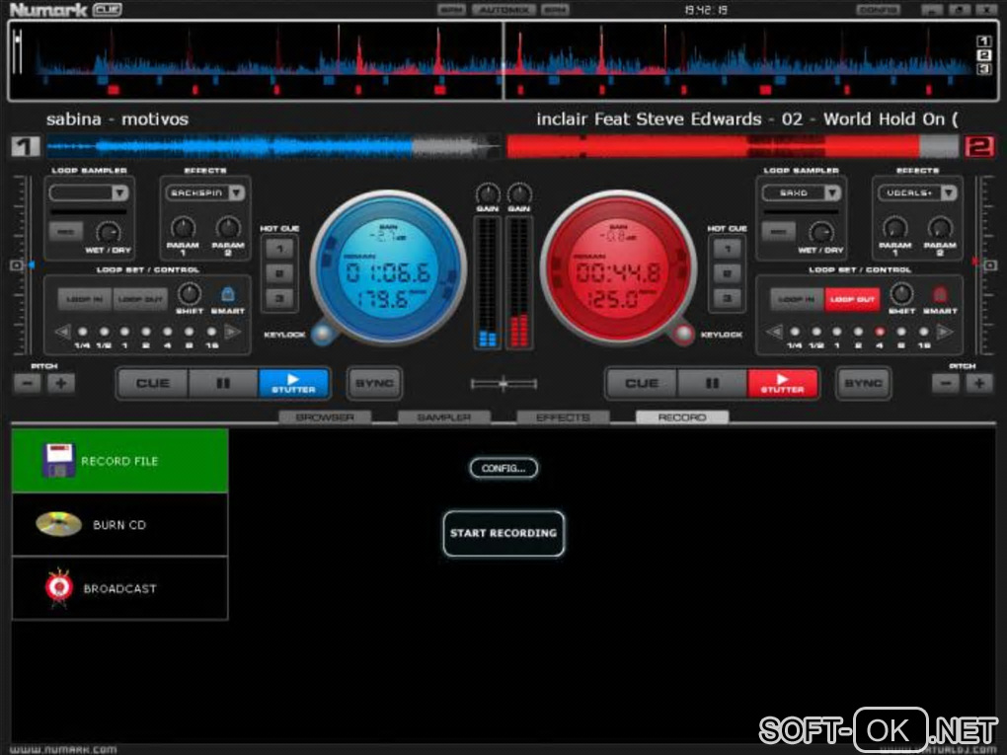Select Burn CD option
Viewport: 1007px width, 755px height.
(x=120, y=524)
